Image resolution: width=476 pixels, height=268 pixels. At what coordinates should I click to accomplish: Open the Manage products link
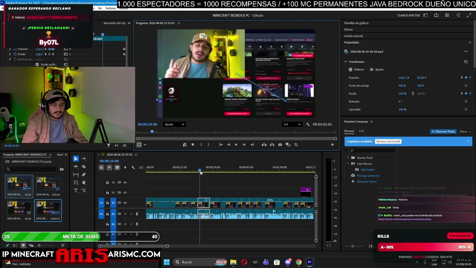pyautogui.click(x=368, y=176)
